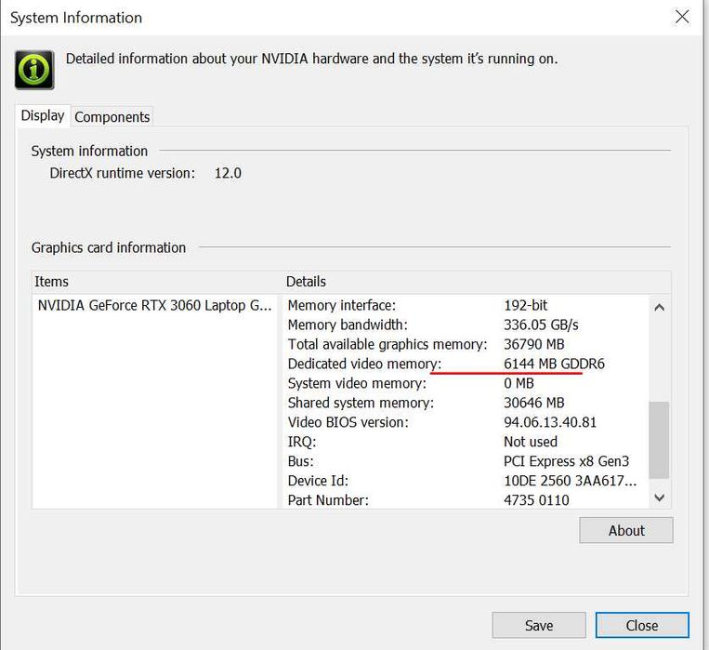
Task: Click the Part Number label
Action: (x=328, y=500)
